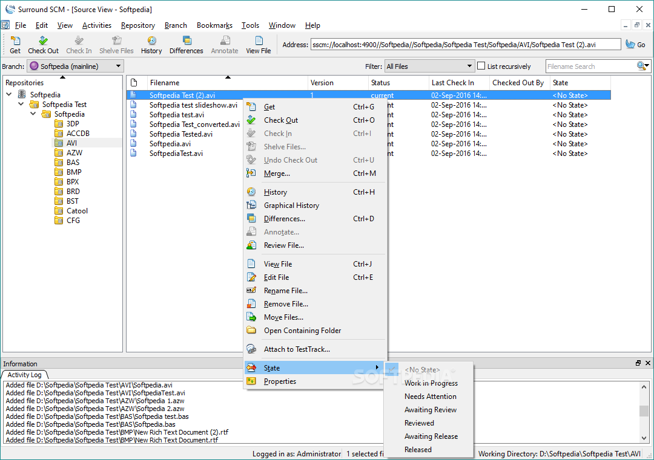
Task: Select Remove File... menu entry
Action: pyautogui.click(x=314, y=304)
